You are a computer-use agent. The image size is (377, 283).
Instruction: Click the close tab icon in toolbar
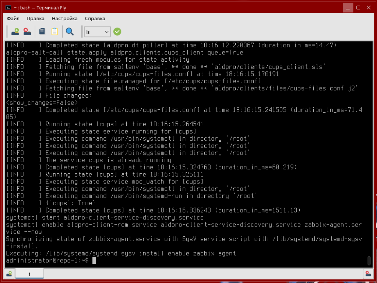click(x=27, y=32)
